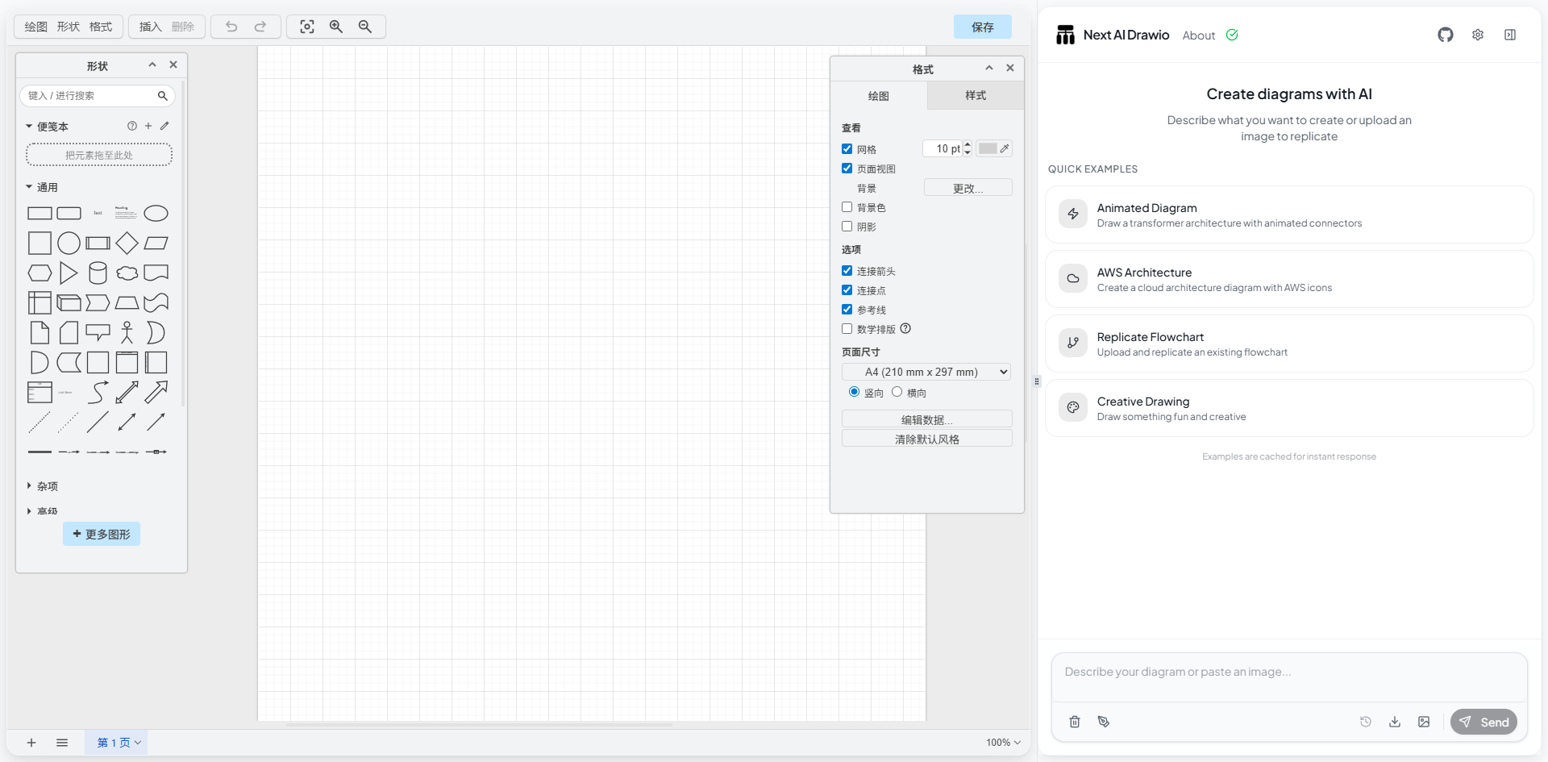Open the 插入 menu

[x=150, y=27]
